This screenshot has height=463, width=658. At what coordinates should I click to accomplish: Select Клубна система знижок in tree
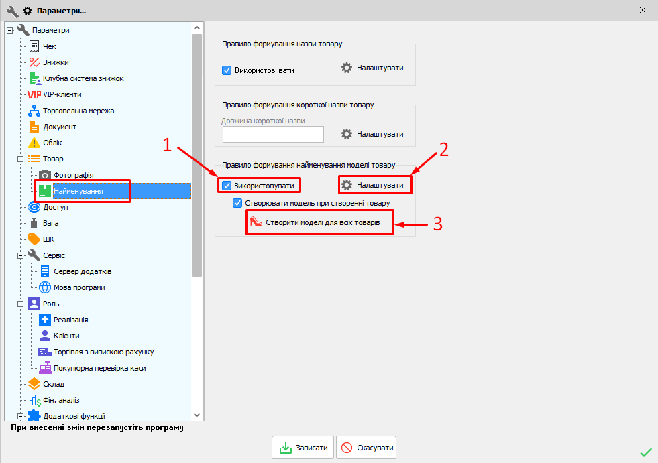click(x=83, y=78)
